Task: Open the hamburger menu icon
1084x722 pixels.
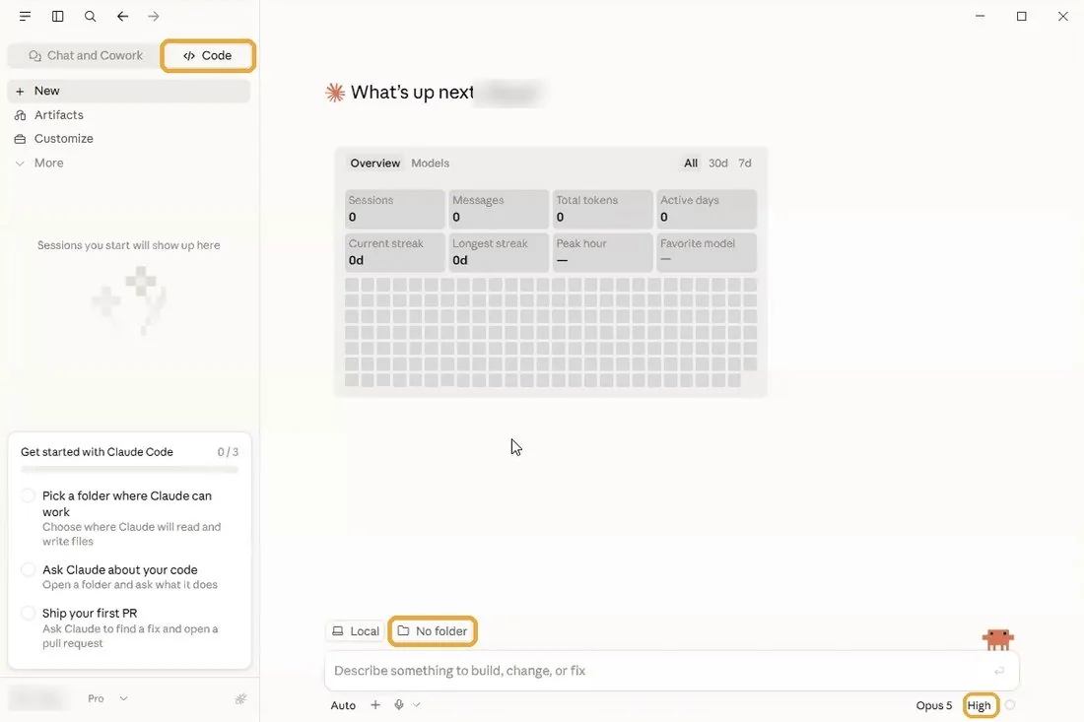Action: [25, 16]
